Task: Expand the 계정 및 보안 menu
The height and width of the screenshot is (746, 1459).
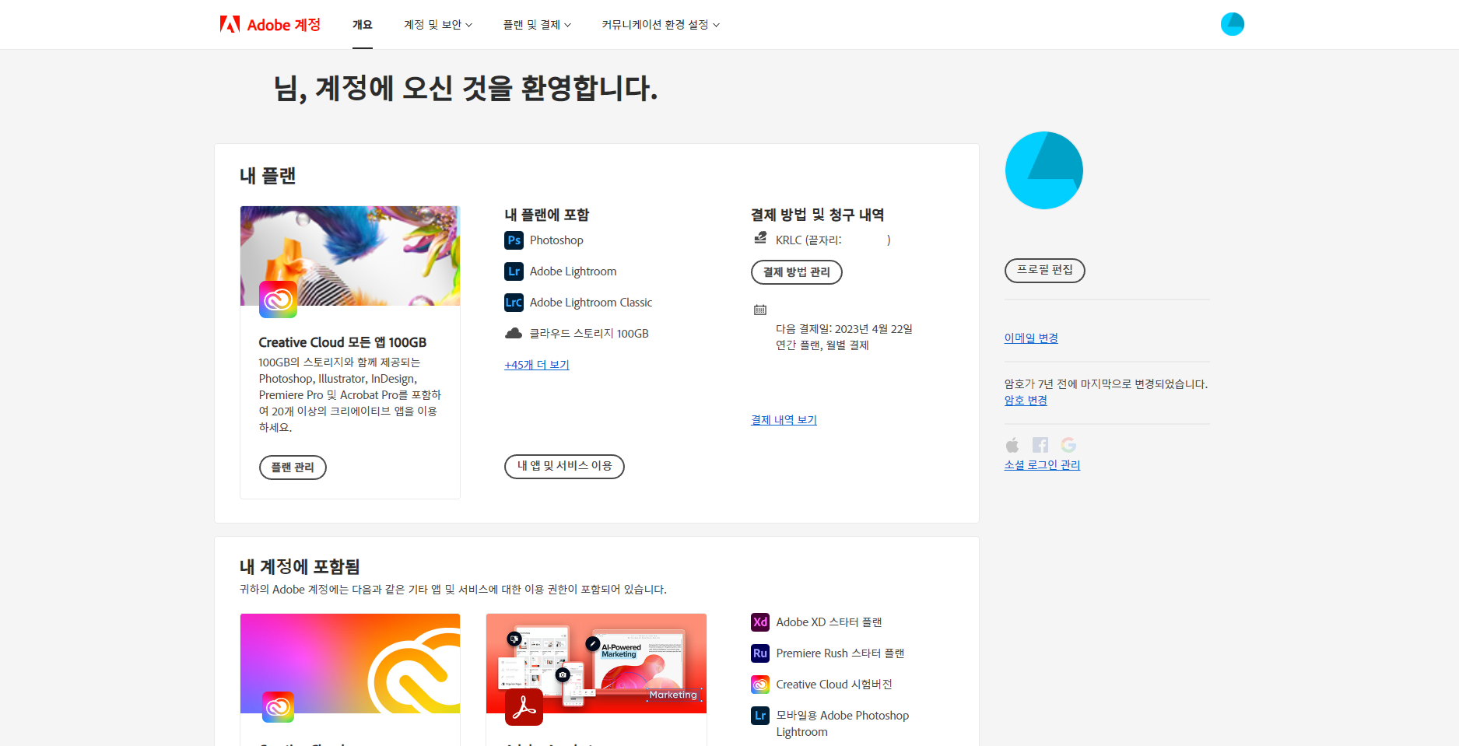Action: tap(438, 25)
